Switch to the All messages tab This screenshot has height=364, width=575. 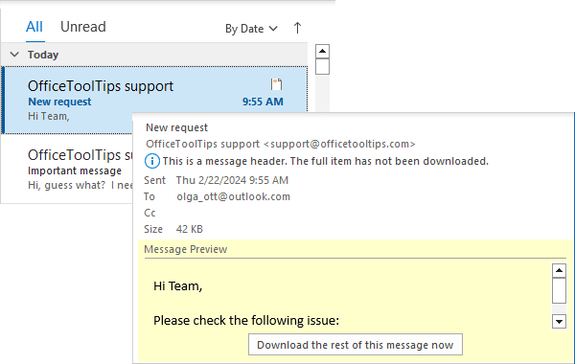pos(34,27)
